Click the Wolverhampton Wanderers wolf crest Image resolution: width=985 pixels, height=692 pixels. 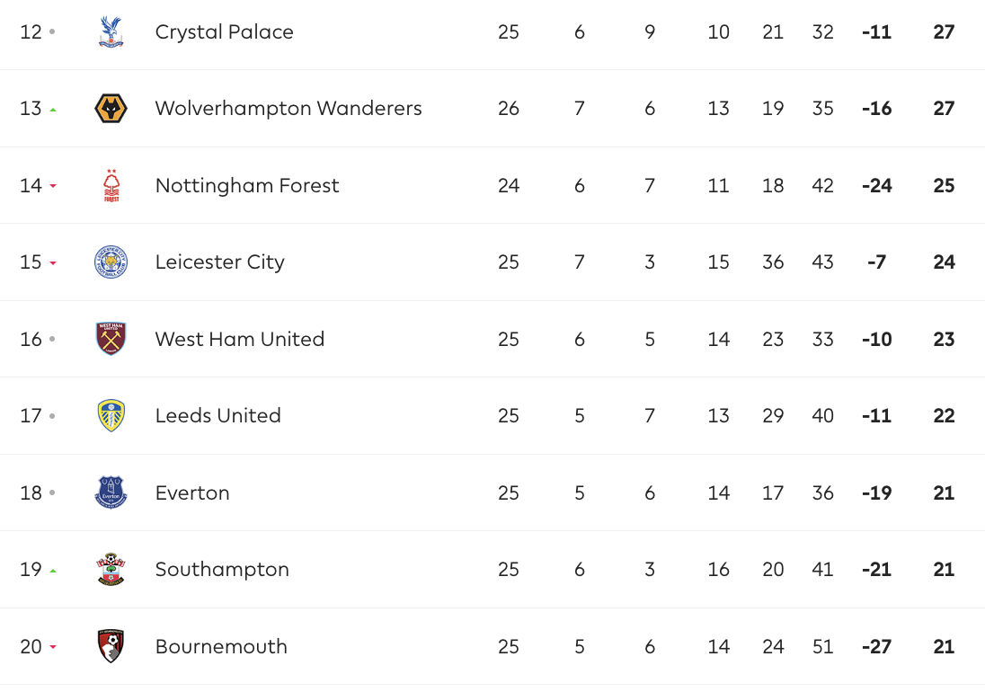point(111,109)
